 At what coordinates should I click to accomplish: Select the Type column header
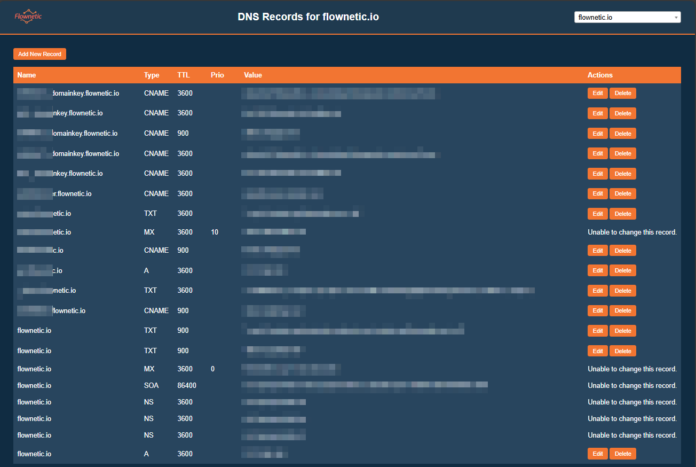[152, 75]
